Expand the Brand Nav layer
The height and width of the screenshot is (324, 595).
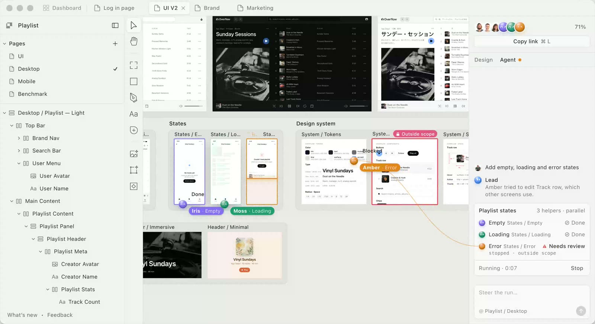(x=19, y=138)
